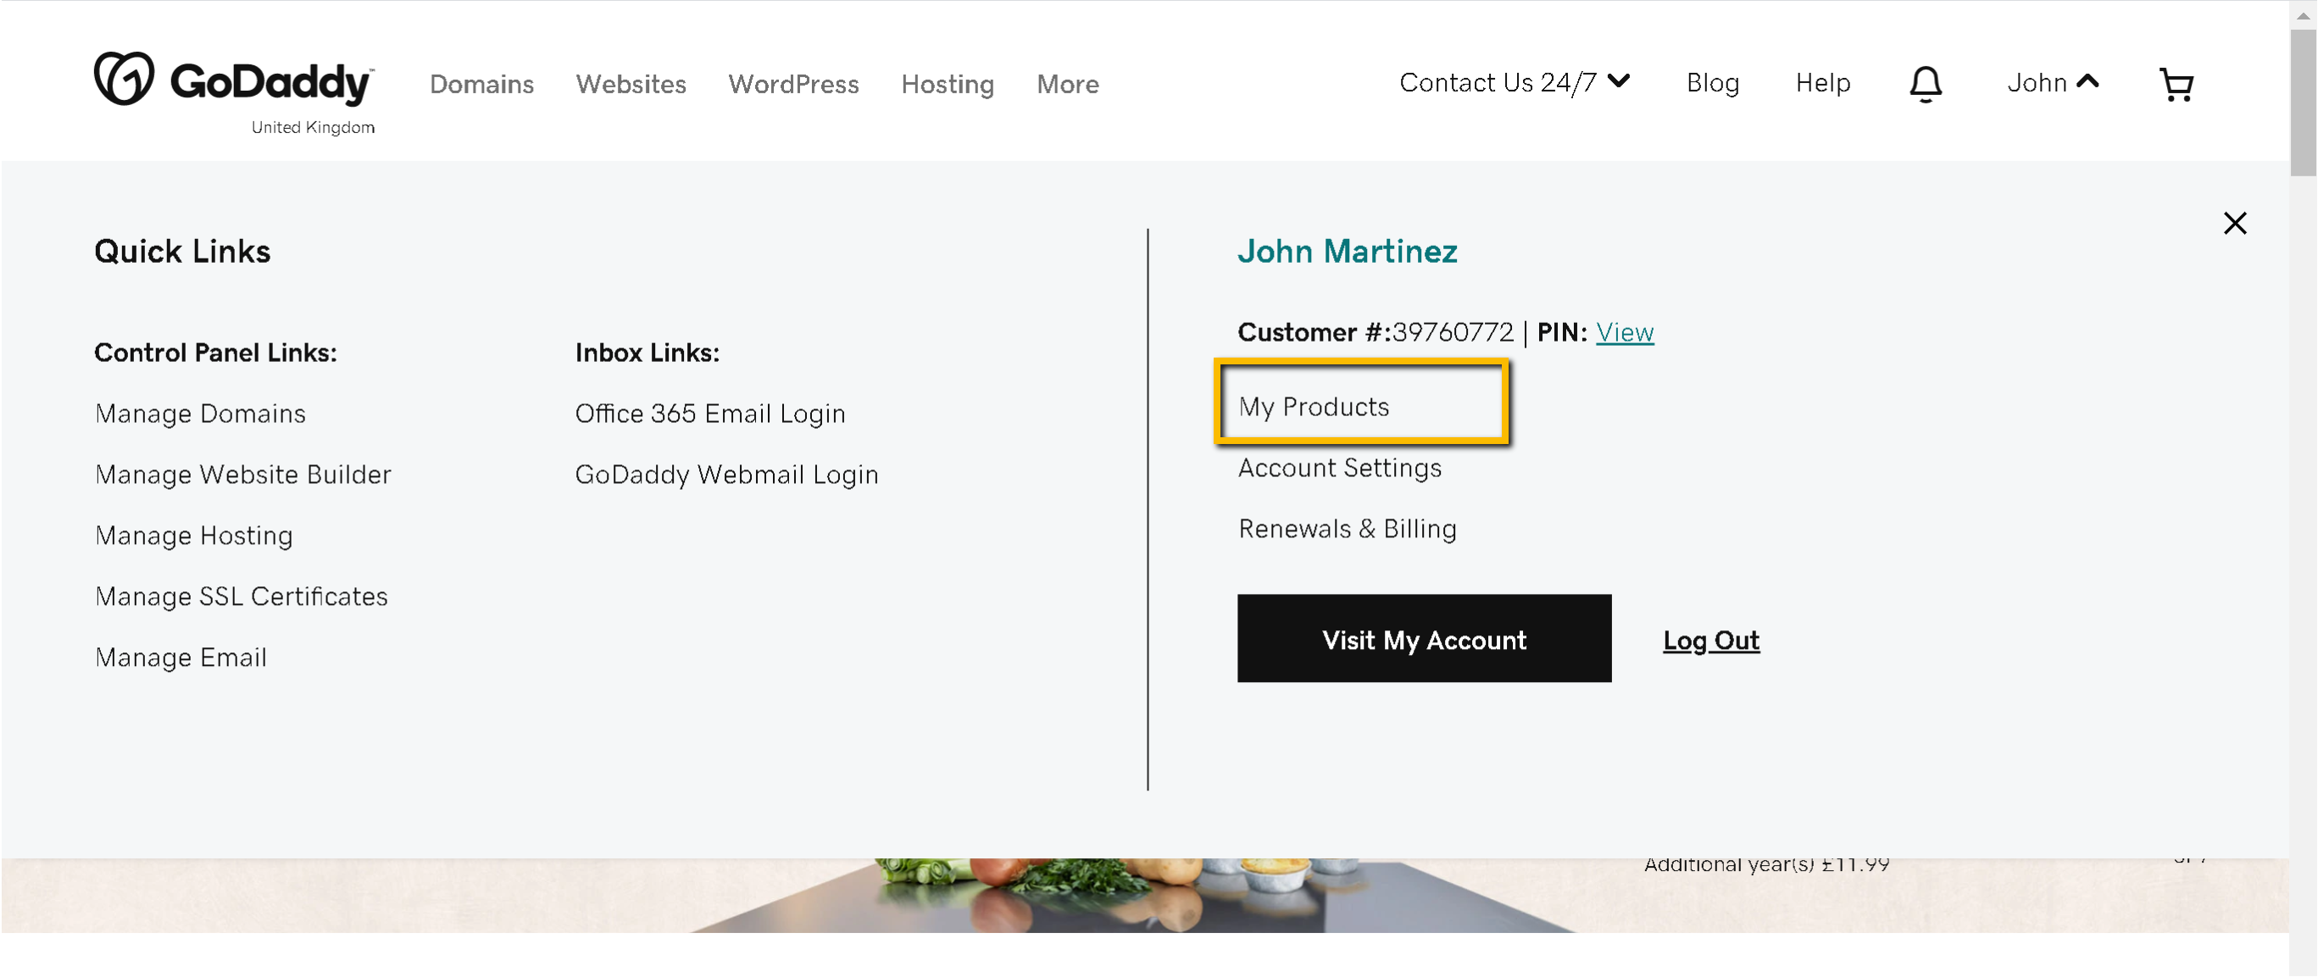Image resolution: width=2318 pixels, height=977 pixels.
Task: Click the Inbox Links heading
Action: (x=647, y=352)
